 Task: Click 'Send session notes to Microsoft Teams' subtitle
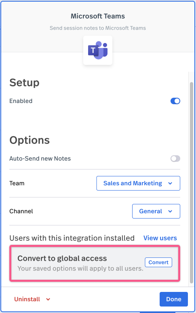tap(98, 28)
